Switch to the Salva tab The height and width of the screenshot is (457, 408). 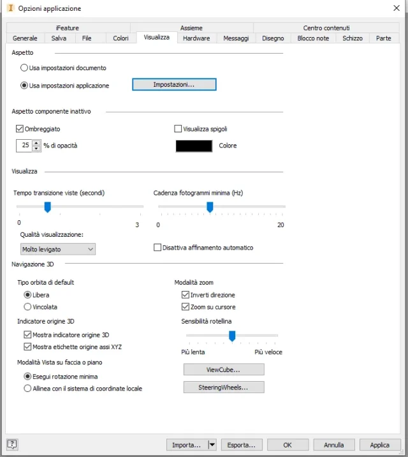59,38
